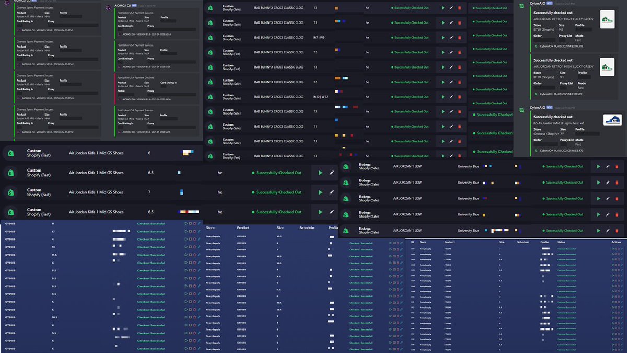This screenshot has height=353, width=627.
Task: Select size '6' in Air Jordan Kids table
Action: point(149,153)
